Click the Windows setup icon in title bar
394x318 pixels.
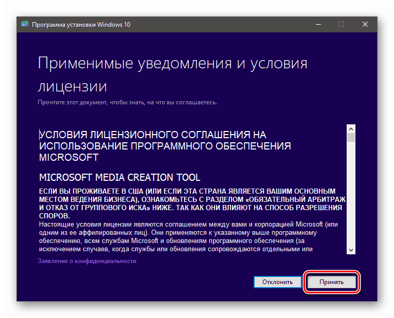click(x=25, y=24)
